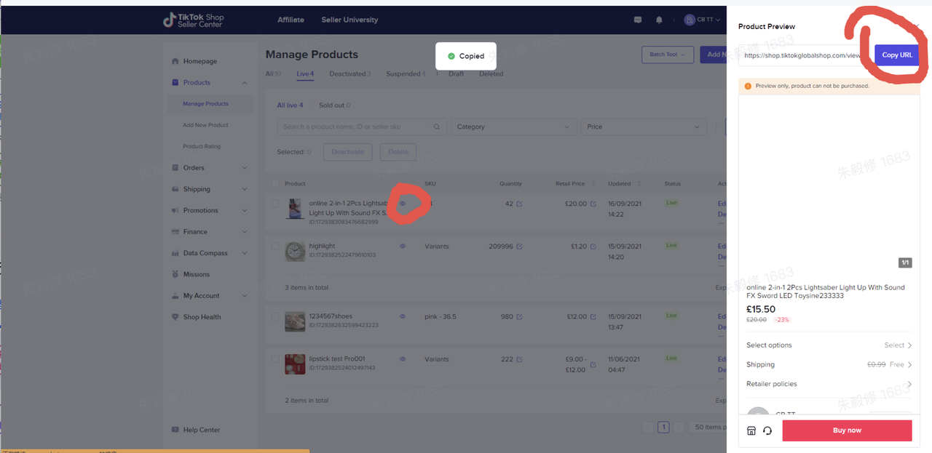Image resolution: width=932 pixels, height=453 pixels.
Task: Check the select-all checkbox in product table header
Action: 275,183
